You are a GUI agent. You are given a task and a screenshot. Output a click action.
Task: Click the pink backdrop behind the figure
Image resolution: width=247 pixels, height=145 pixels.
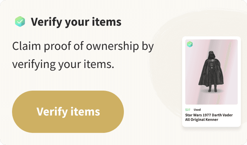[195, 71]
